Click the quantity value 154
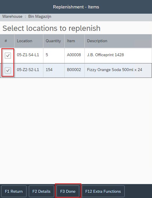The width and height of the screenshot is (152, 198). pos(49,70)
